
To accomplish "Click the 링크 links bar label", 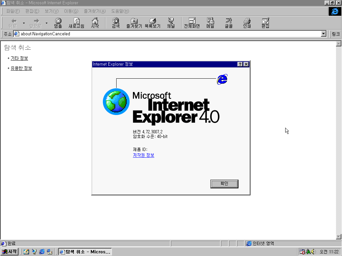I will [336, 34].
